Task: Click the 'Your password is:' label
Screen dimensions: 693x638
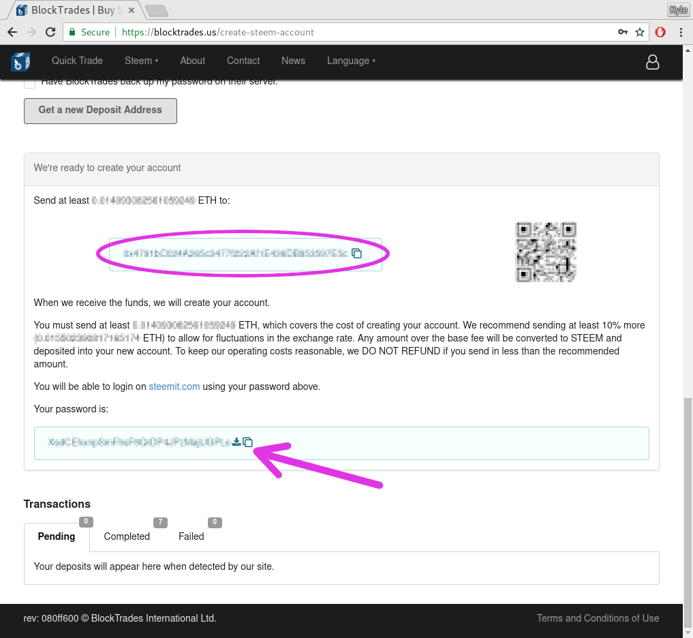Action: (x=71, y=409)
